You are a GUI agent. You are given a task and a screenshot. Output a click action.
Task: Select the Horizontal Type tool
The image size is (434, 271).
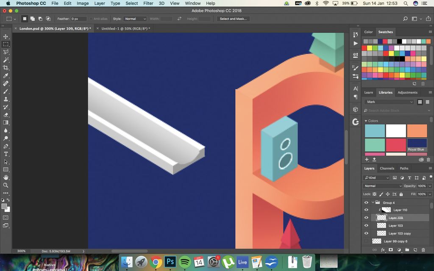click(x=6, y=154)
